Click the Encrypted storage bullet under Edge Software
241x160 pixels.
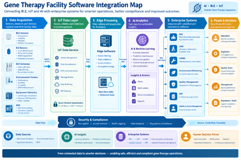click(106, 67)
